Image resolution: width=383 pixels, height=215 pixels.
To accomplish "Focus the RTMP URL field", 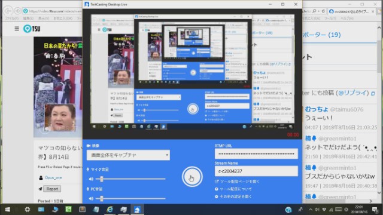I will [x=256, y=154].
